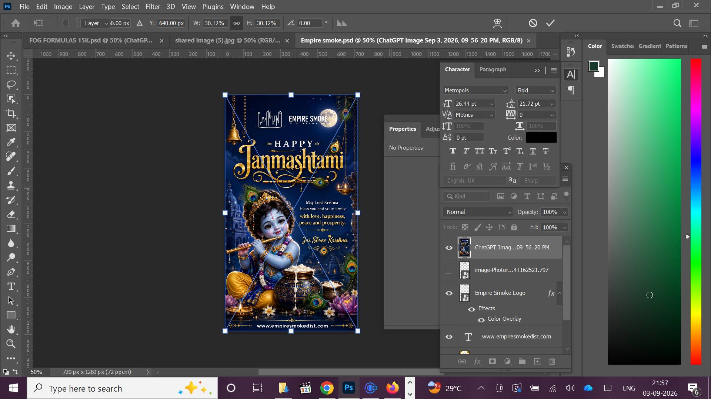Switch to the Paragraph panel tab
711x399 pixels.
click(493, 69)
